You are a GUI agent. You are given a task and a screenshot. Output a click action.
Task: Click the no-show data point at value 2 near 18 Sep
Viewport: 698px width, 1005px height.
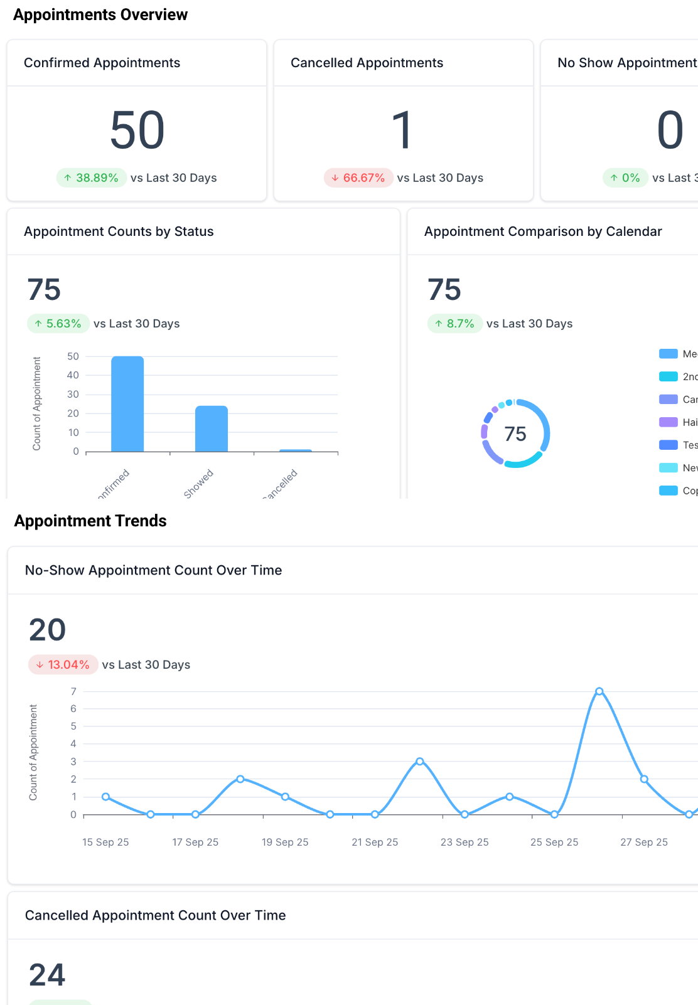pyautogui.click(x=240, y=779)
